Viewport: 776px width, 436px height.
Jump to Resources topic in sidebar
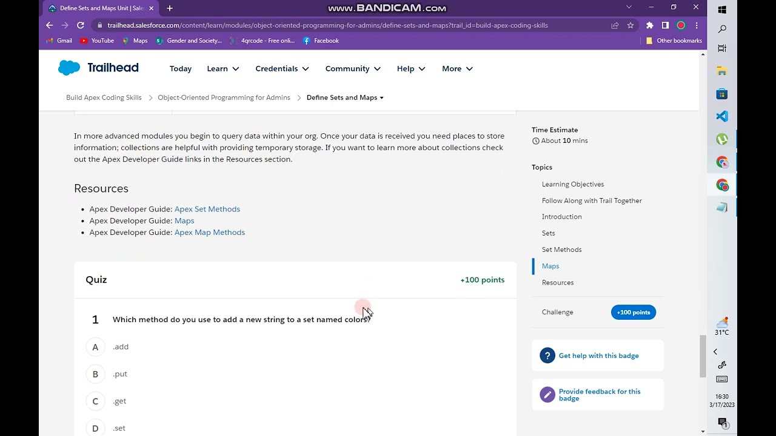(x=558, y=282)
